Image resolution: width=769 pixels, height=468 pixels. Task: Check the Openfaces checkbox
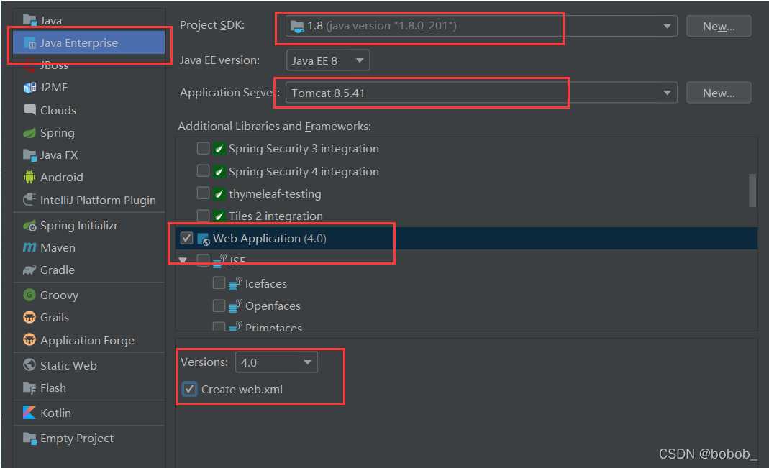(219, 306)
